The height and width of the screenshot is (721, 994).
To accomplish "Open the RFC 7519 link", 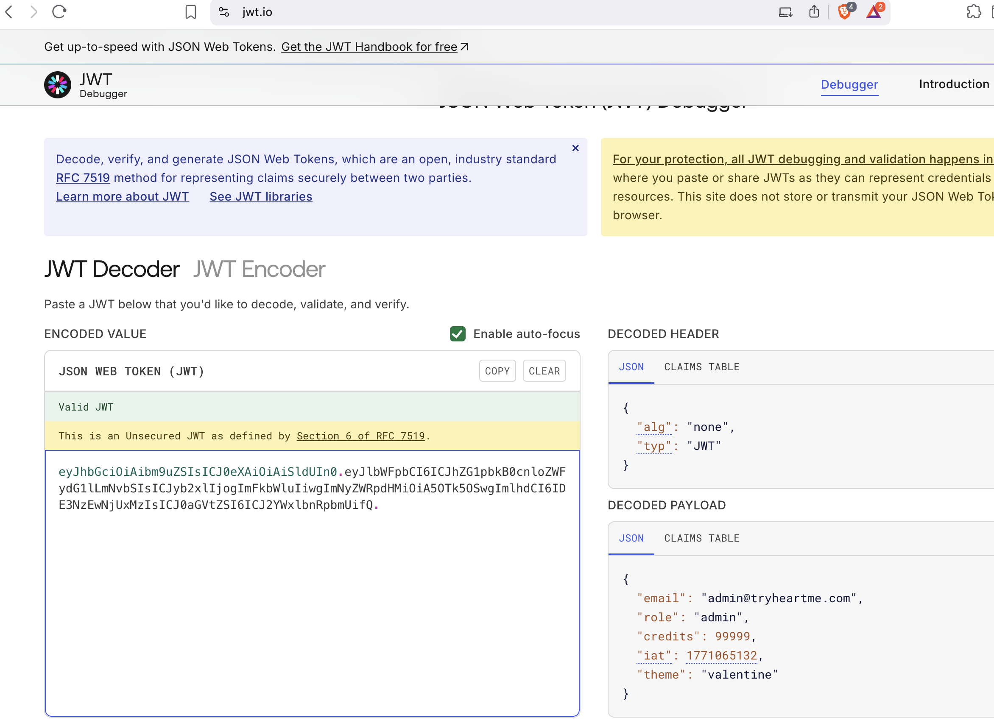I will pyautogui.click(x=83, y=178).
